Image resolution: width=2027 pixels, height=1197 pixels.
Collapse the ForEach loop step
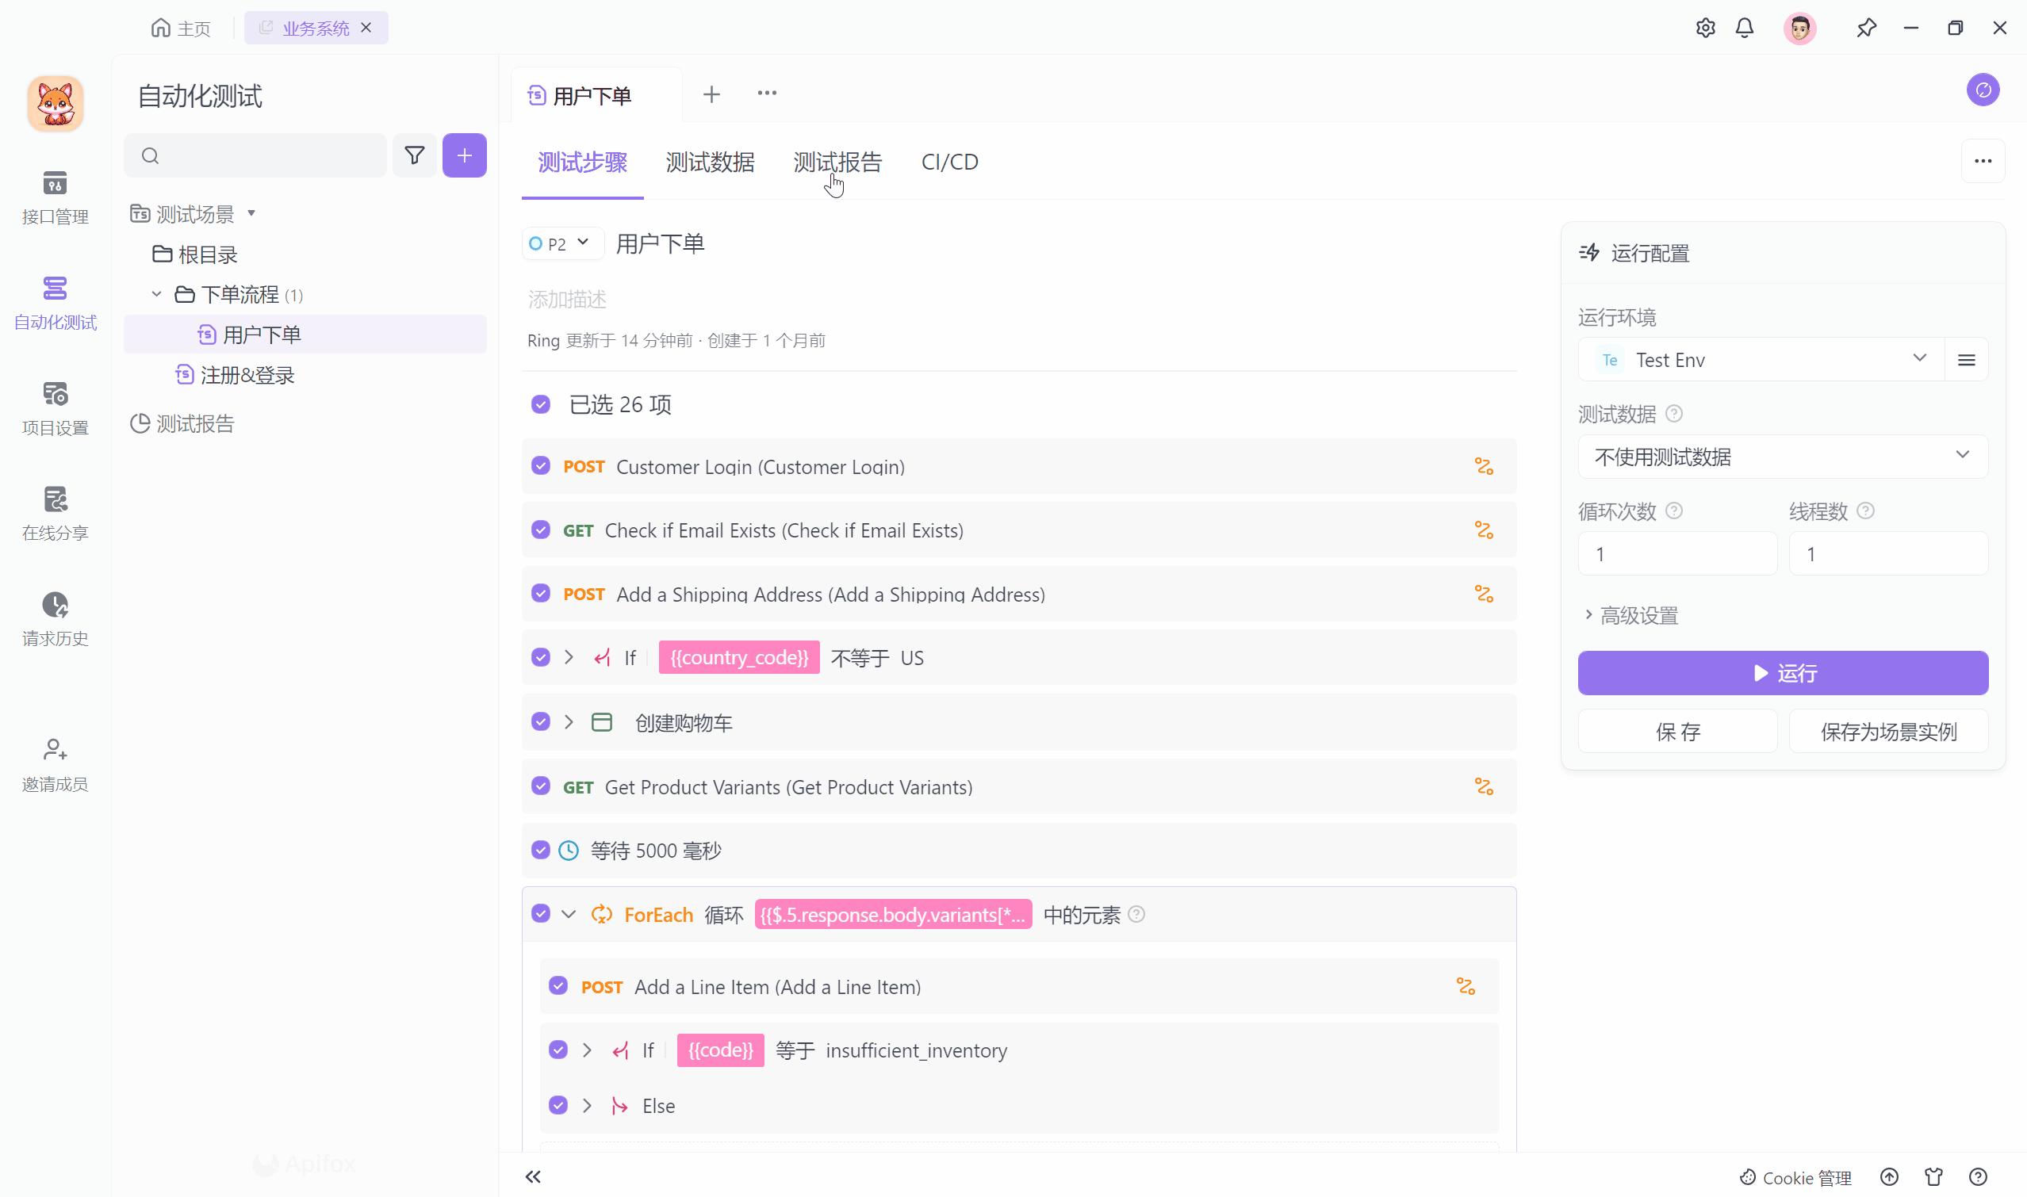coord(569,914)
